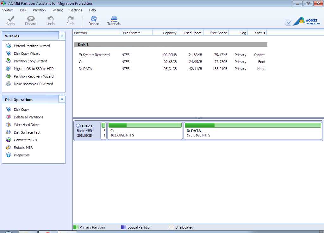Click 153.21GB free space value

tap(220, 69)
